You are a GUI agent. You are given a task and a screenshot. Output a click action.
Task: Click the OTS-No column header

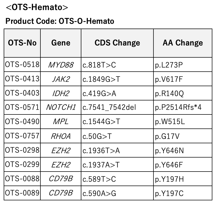22,43
